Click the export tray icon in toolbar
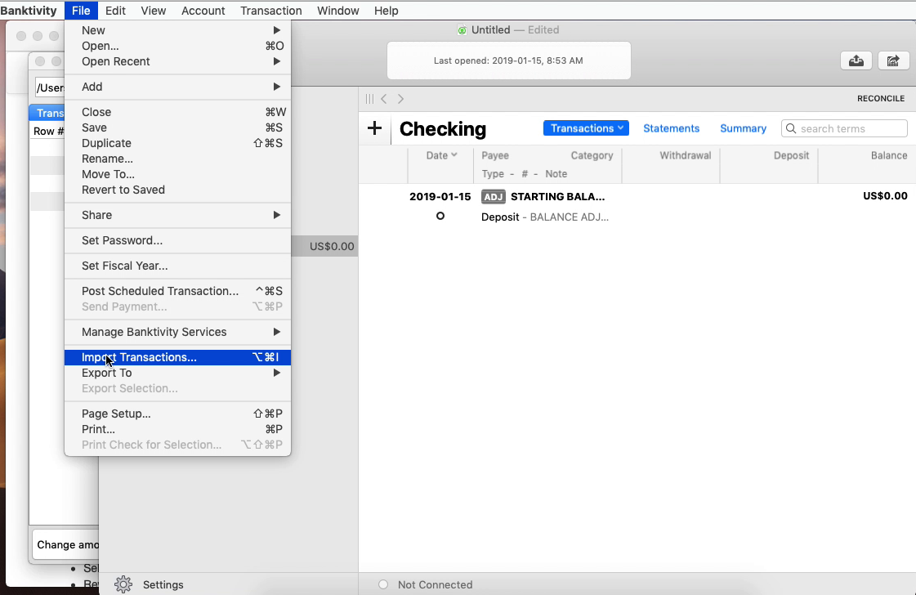The width and height of the screenshot is (916, 595). click(x=856, y=60)
